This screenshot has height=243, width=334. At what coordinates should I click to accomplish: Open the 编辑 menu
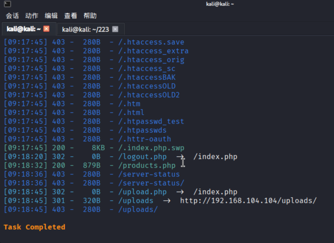(51, 16)
